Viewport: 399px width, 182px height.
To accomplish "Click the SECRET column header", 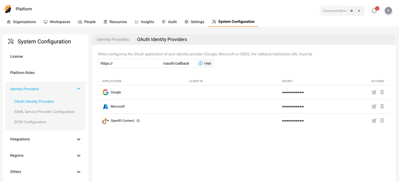I will pyautogui.click(x=288, y=81).
